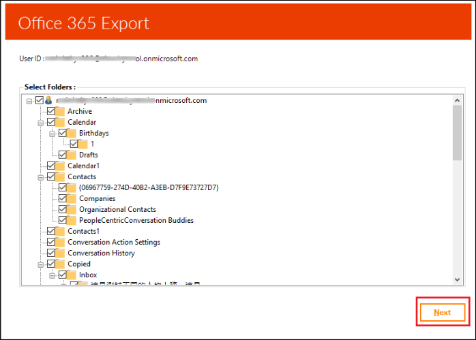Select the Organizational Contacts label
The image size is (476, 340).
tap(117, 210)
